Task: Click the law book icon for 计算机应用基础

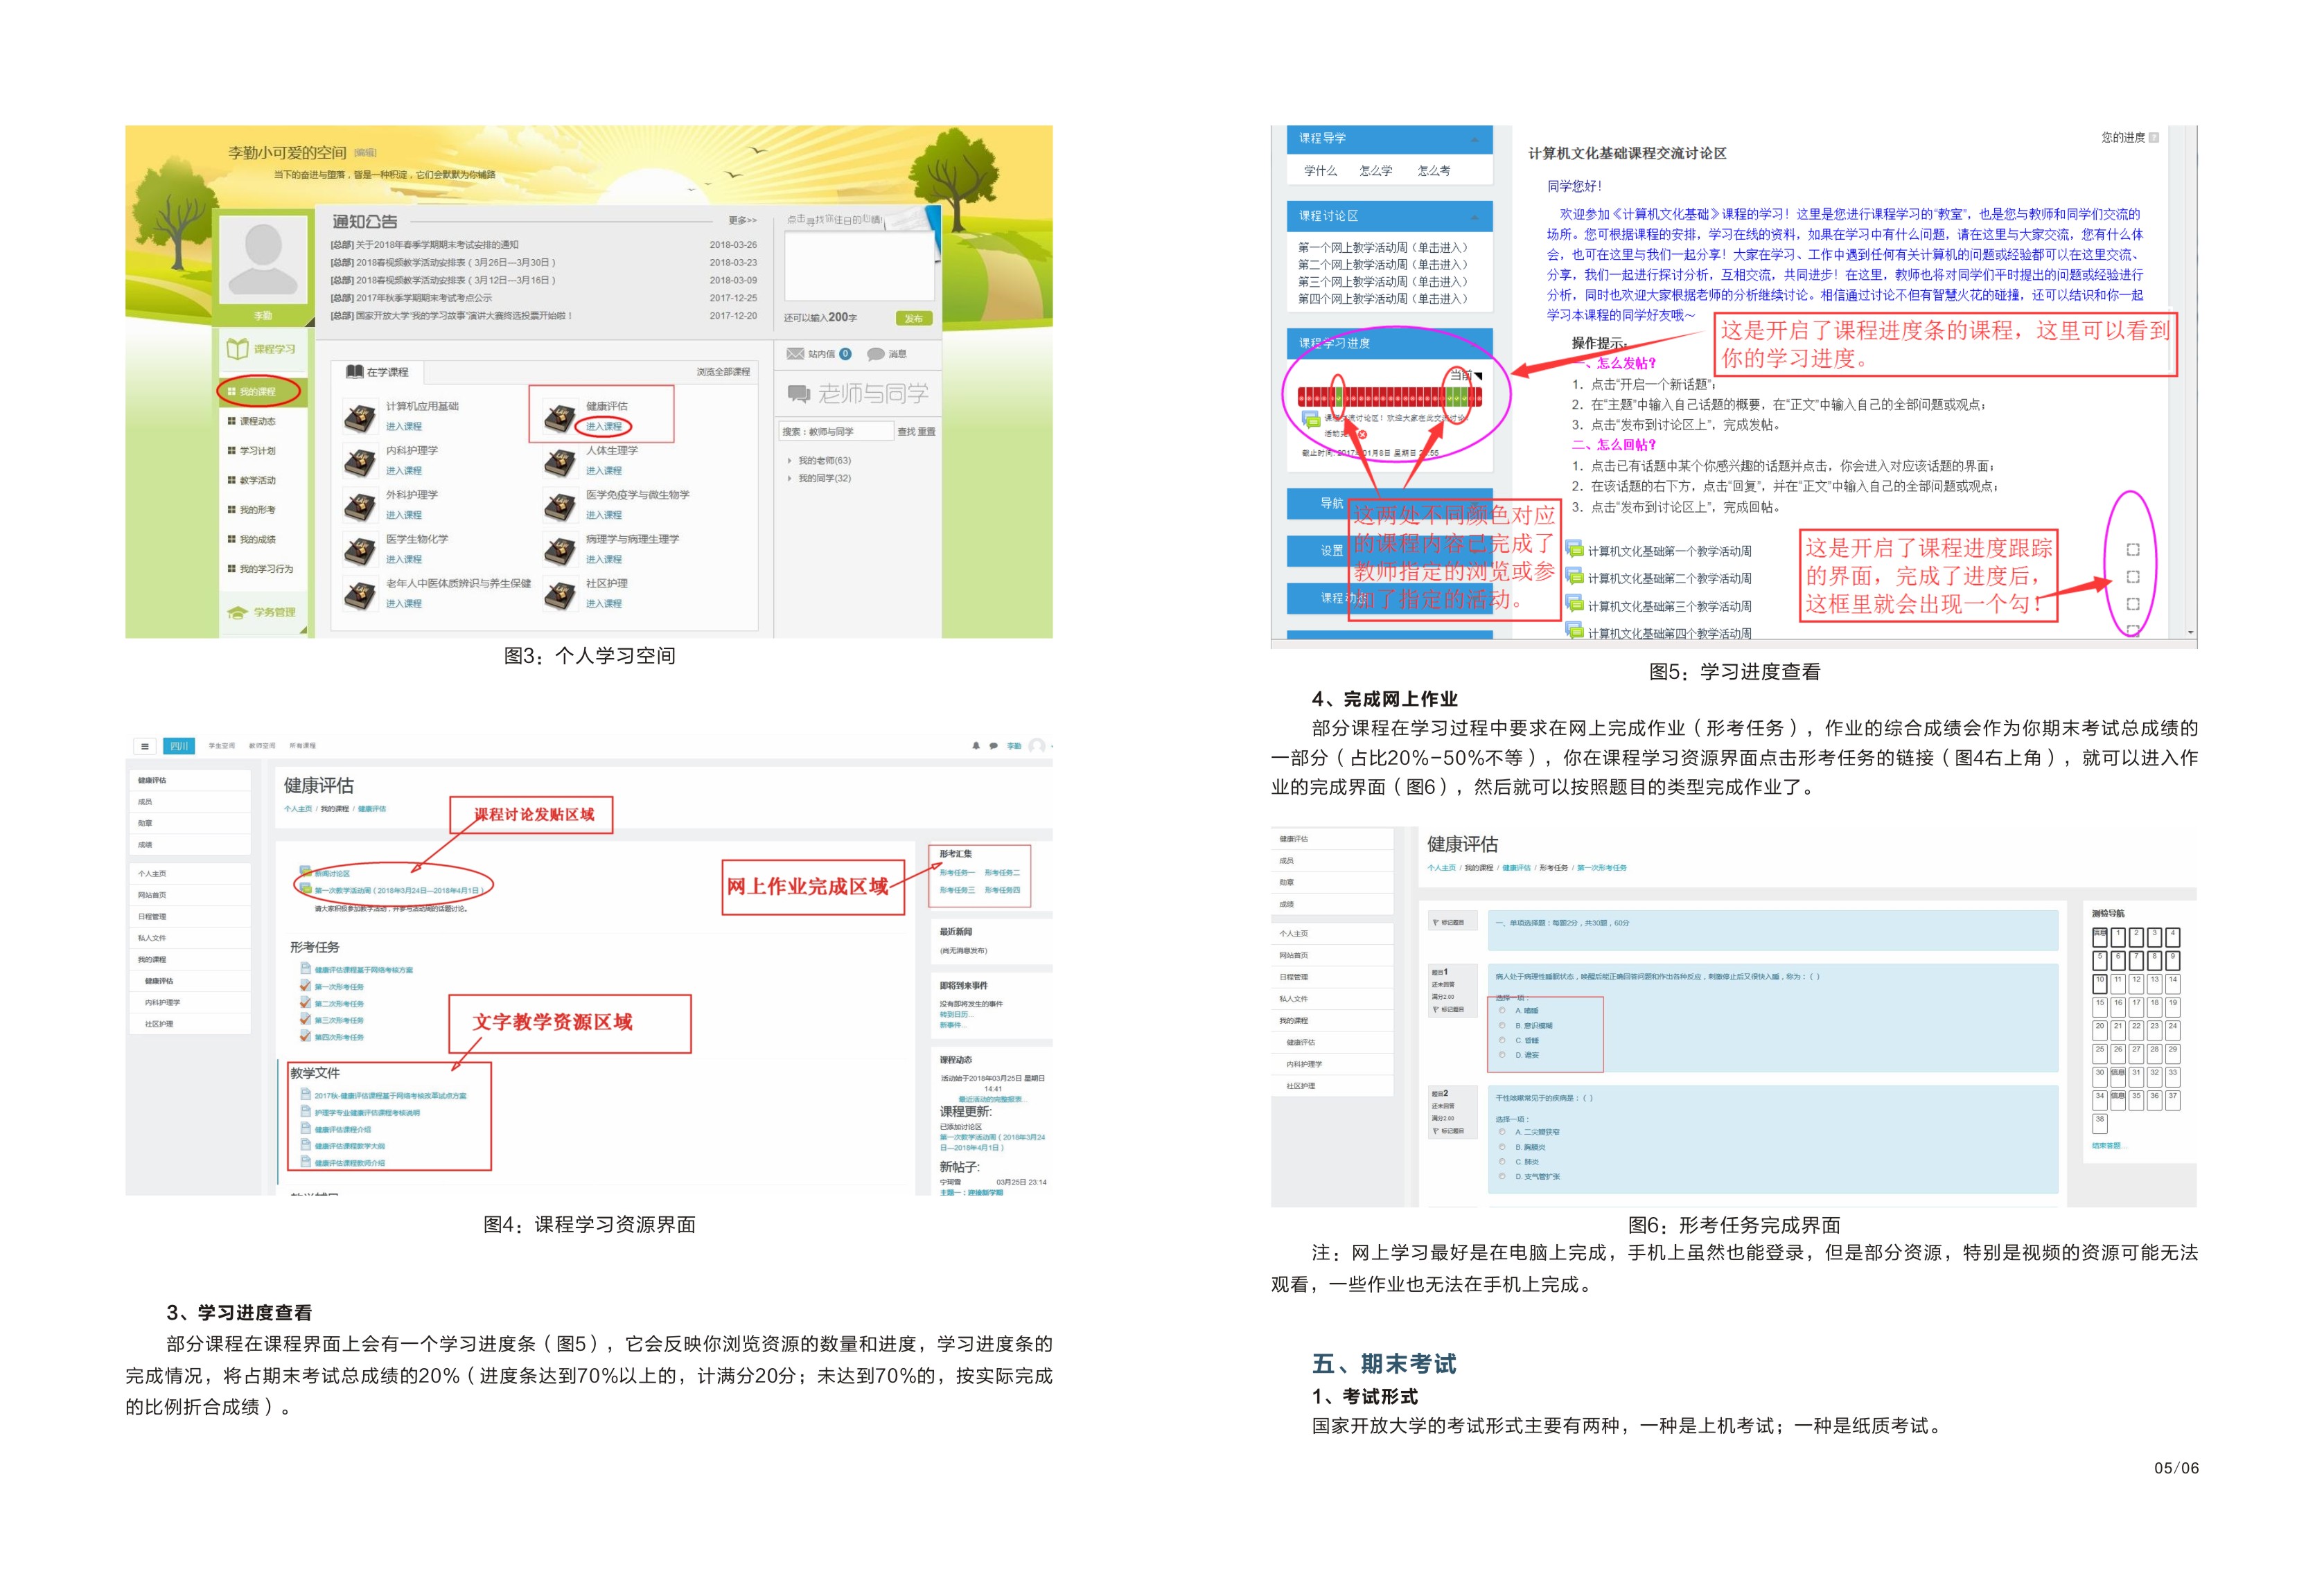Action: pyautogui.click(x=360, y=417)
